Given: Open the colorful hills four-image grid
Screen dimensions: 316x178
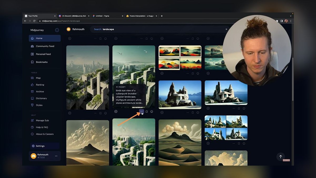Looking at the screenshot, I should 180,57.
